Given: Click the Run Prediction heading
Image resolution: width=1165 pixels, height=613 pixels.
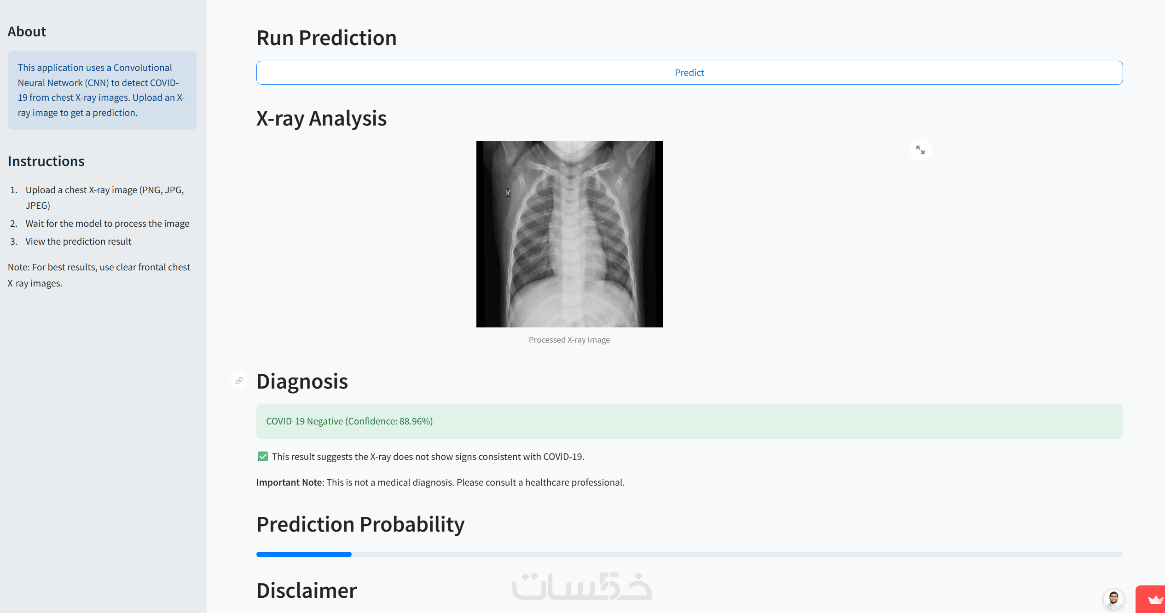Looking at the screenshot, I should tap(326, 38).
